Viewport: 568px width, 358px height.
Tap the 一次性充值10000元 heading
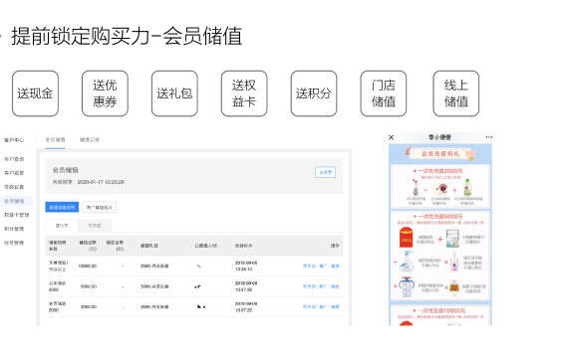click(x=439, y=310)
